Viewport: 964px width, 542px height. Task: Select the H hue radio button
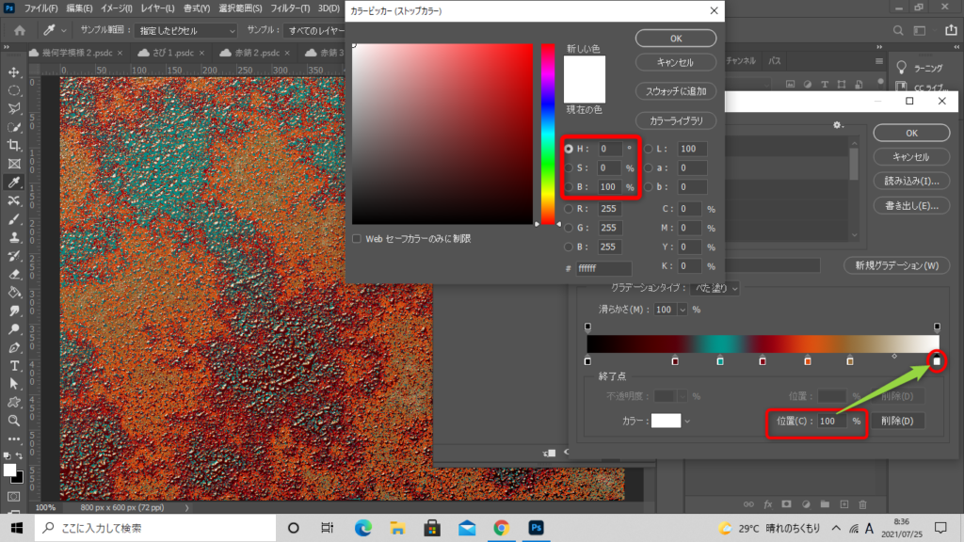569,149
